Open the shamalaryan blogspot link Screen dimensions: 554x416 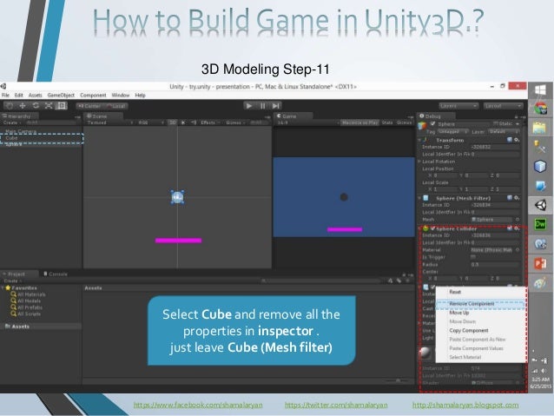tap(465, 405)
